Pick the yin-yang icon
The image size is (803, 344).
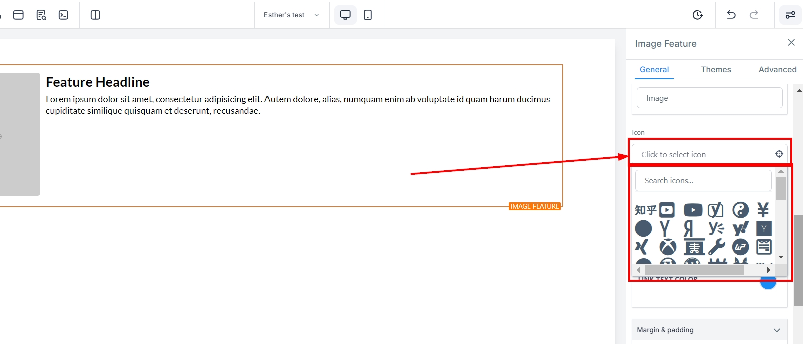(x=740, y=210)
